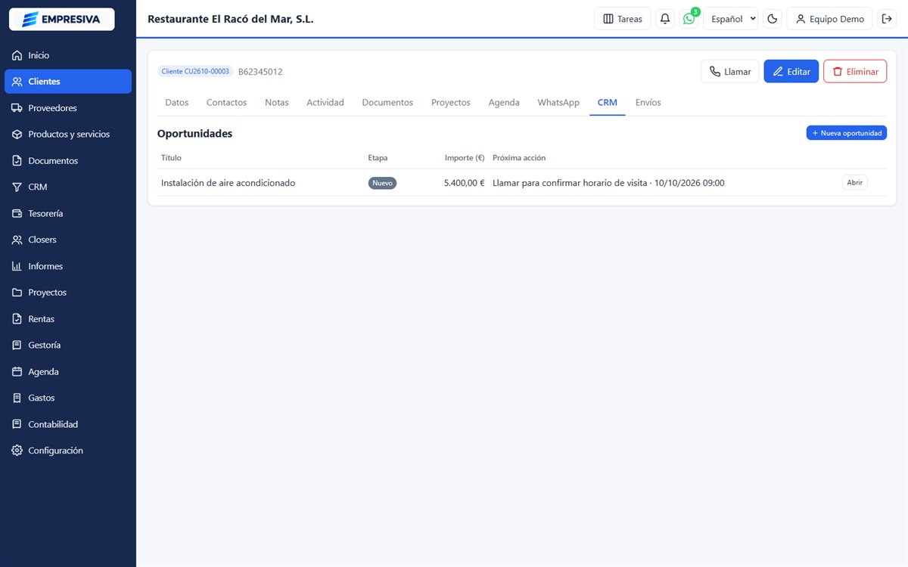Screen dimensions: 908x567
Task: Click the Proveedores truck icon
Action: (17, 108)
